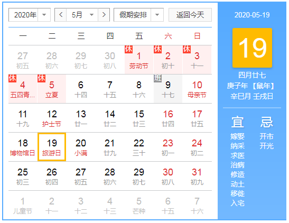Click the 六 Saturday column header
The image size is (289, 223).
[x=168, y=36]
